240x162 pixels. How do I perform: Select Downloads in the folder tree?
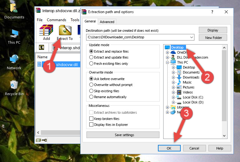(x=191, y=77)
